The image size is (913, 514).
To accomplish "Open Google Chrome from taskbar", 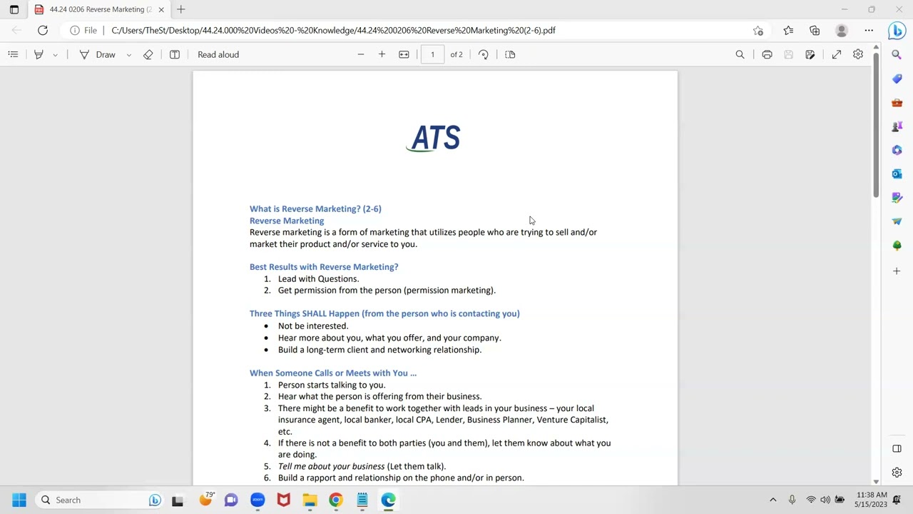I will pyautogui.click(x=335, y=500).
